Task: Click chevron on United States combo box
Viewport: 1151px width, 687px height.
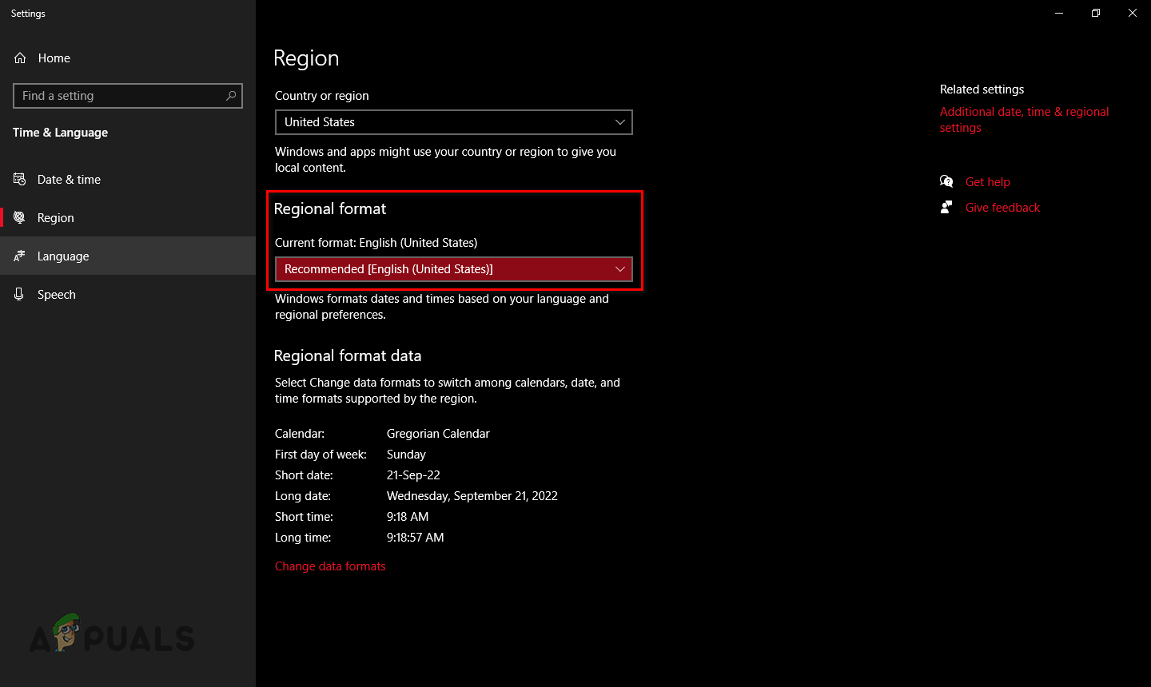Action: tap(619, 122)
